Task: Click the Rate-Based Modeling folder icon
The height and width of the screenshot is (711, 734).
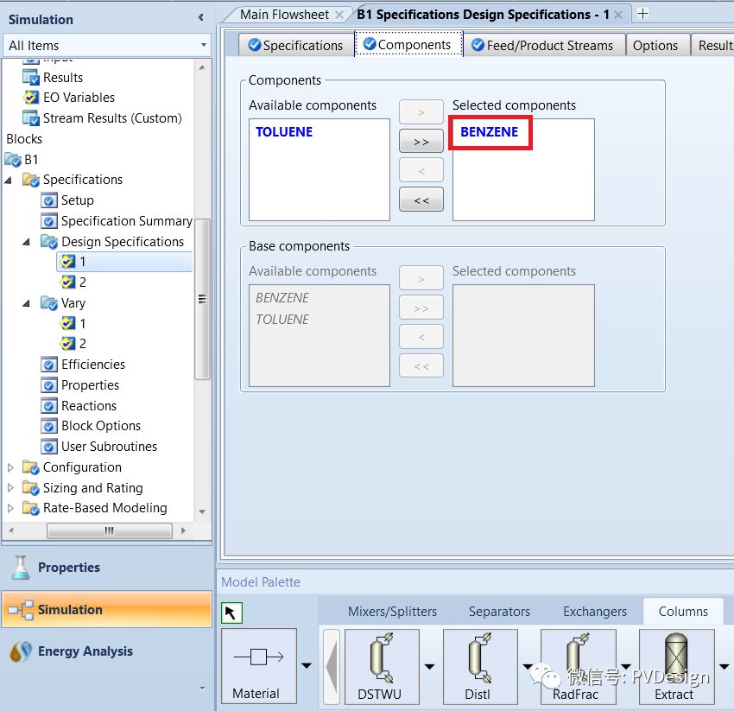Action: (31, 508)
